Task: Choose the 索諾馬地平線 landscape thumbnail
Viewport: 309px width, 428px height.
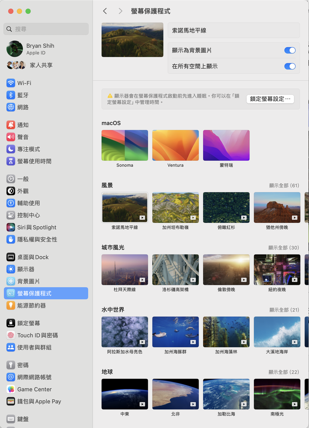Action: [125, 207]
